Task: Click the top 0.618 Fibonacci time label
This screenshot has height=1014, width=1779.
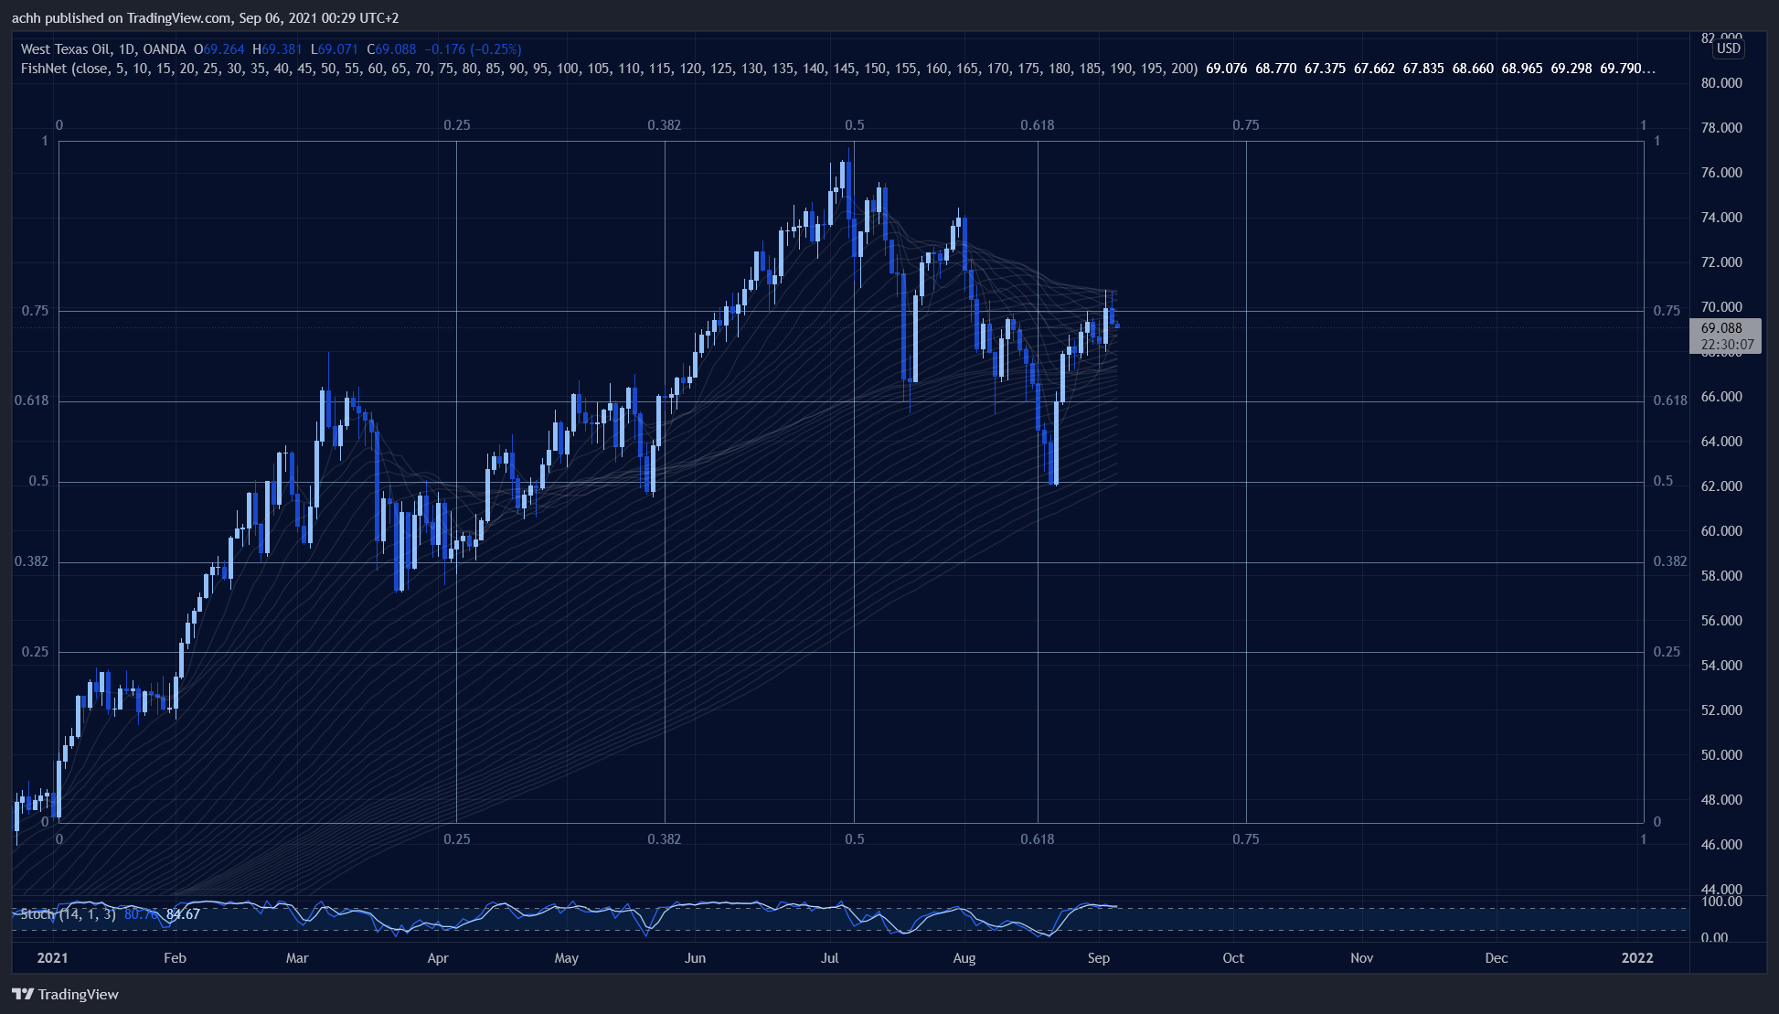Action: pyautogui.click(x=1038, y=125)
